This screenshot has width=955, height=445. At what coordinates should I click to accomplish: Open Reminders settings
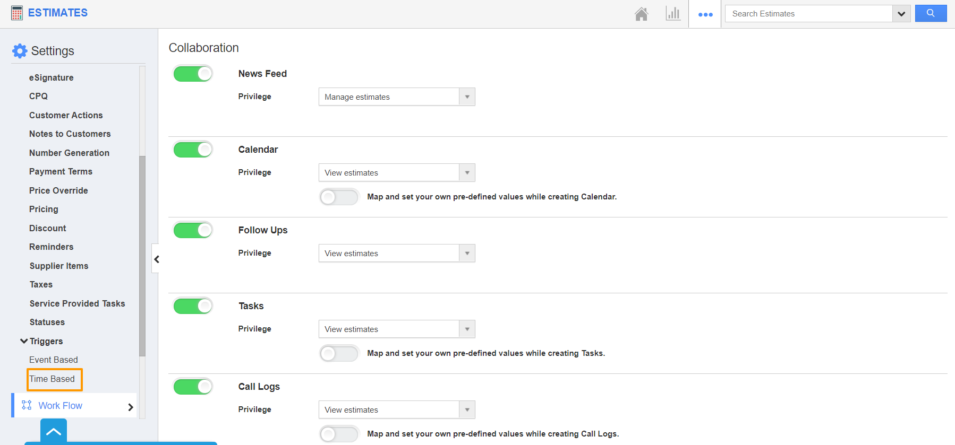(x=52, y=247)
